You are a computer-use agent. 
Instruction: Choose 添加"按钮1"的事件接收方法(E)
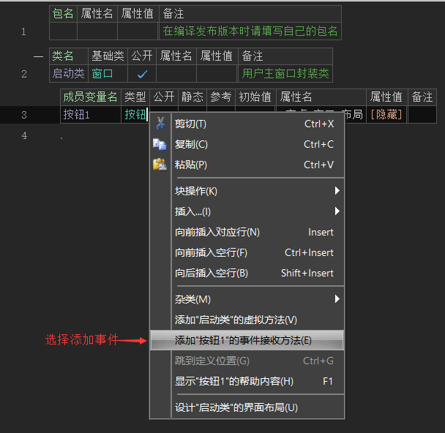pyautogui.click(x=247, y=340)
